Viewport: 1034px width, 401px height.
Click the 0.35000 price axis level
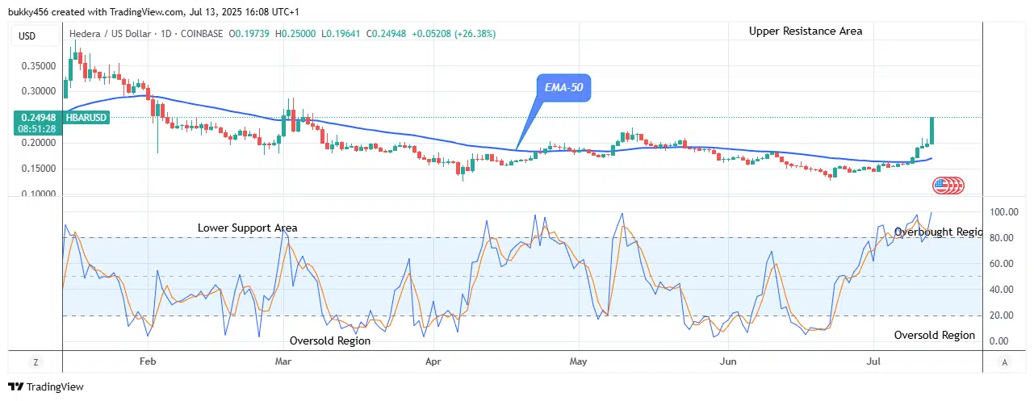click(39, 66)
